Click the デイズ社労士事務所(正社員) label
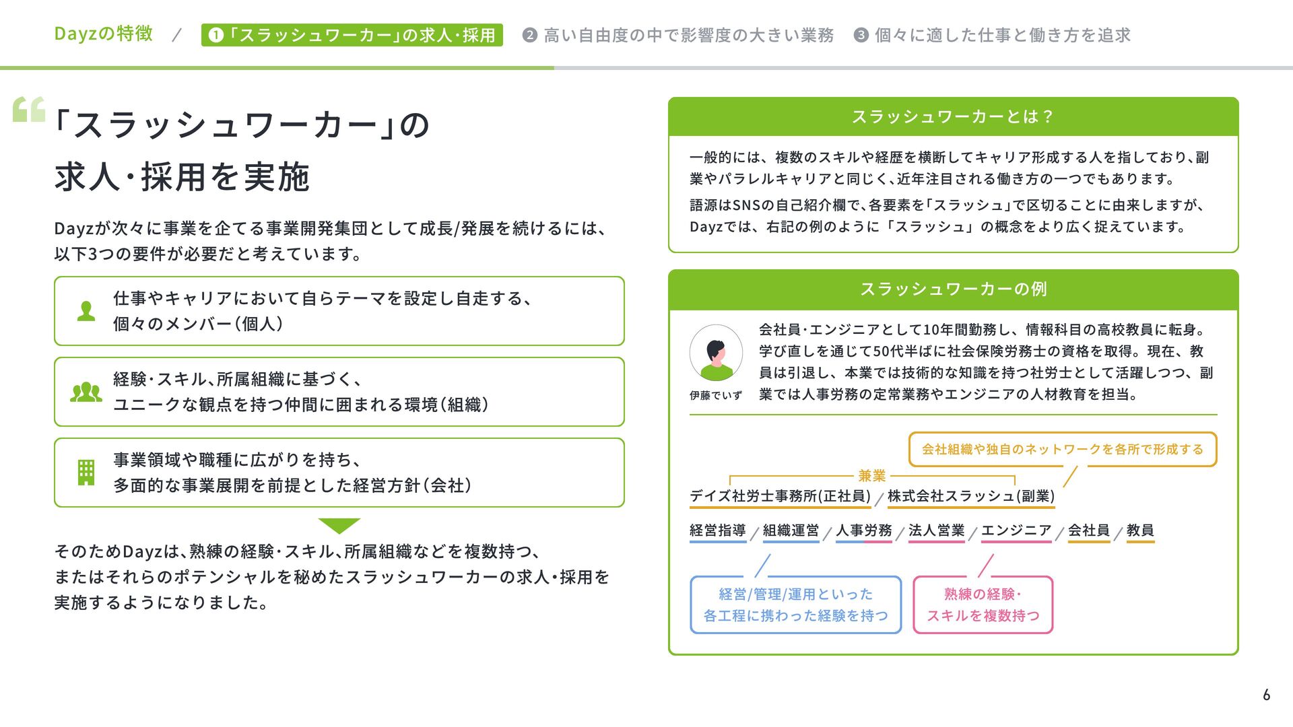 780,497
